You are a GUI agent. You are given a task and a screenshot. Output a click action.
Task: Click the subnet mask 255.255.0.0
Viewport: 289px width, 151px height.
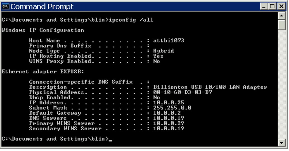[172, 108]
